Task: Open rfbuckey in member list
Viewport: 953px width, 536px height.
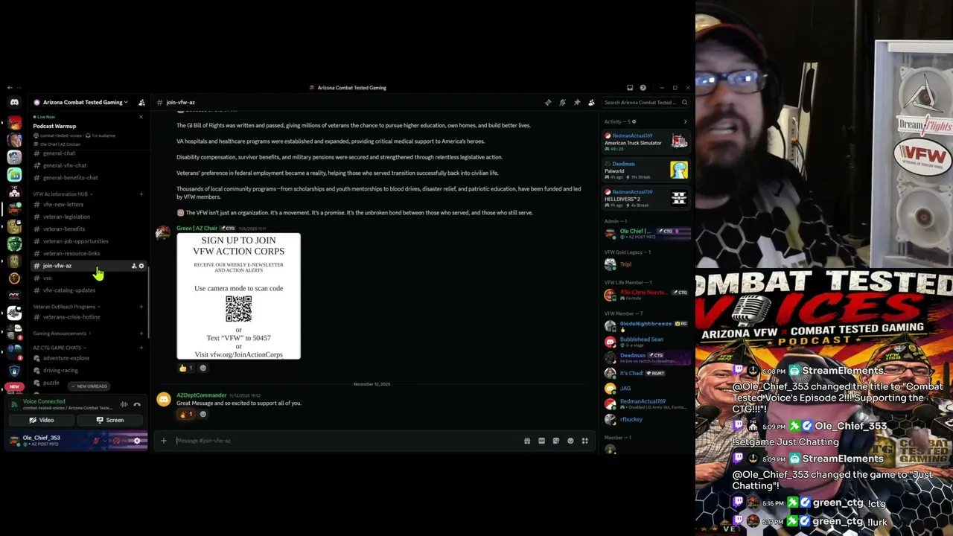Action: (x=646, y=419)
